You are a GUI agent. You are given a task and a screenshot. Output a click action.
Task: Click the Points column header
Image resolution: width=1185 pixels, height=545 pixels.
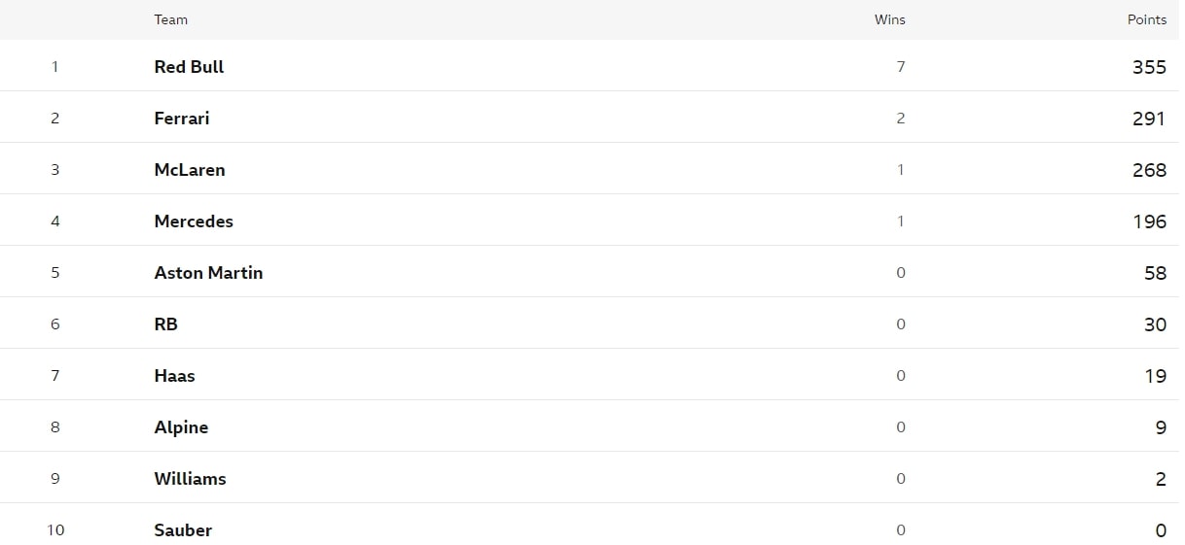click(1147, 19)
